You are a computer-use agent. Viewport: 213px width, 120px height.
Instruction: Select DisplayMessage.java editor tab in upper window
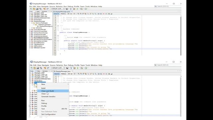click(63, 12)
